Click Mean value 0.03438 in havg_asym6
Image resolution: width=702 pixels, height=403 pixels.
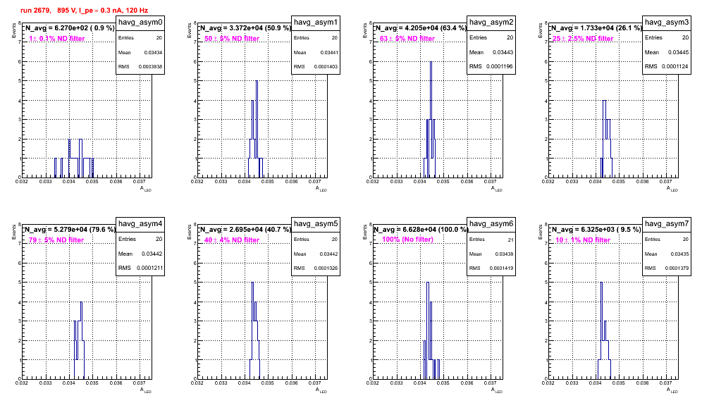pos(504,254)
